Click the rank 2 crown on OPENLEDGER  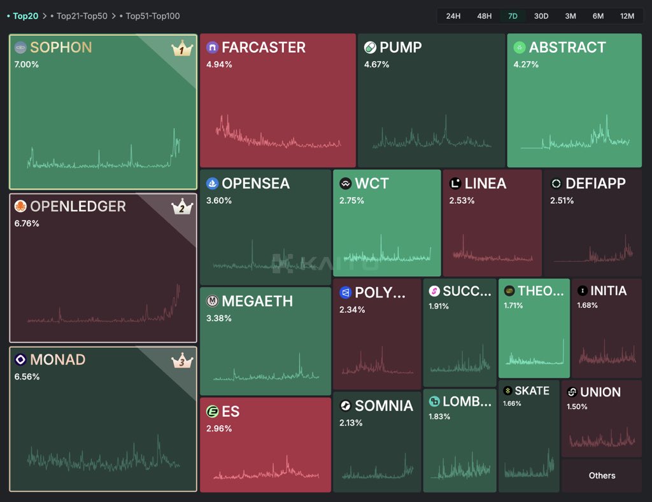[x=182, y=207]
